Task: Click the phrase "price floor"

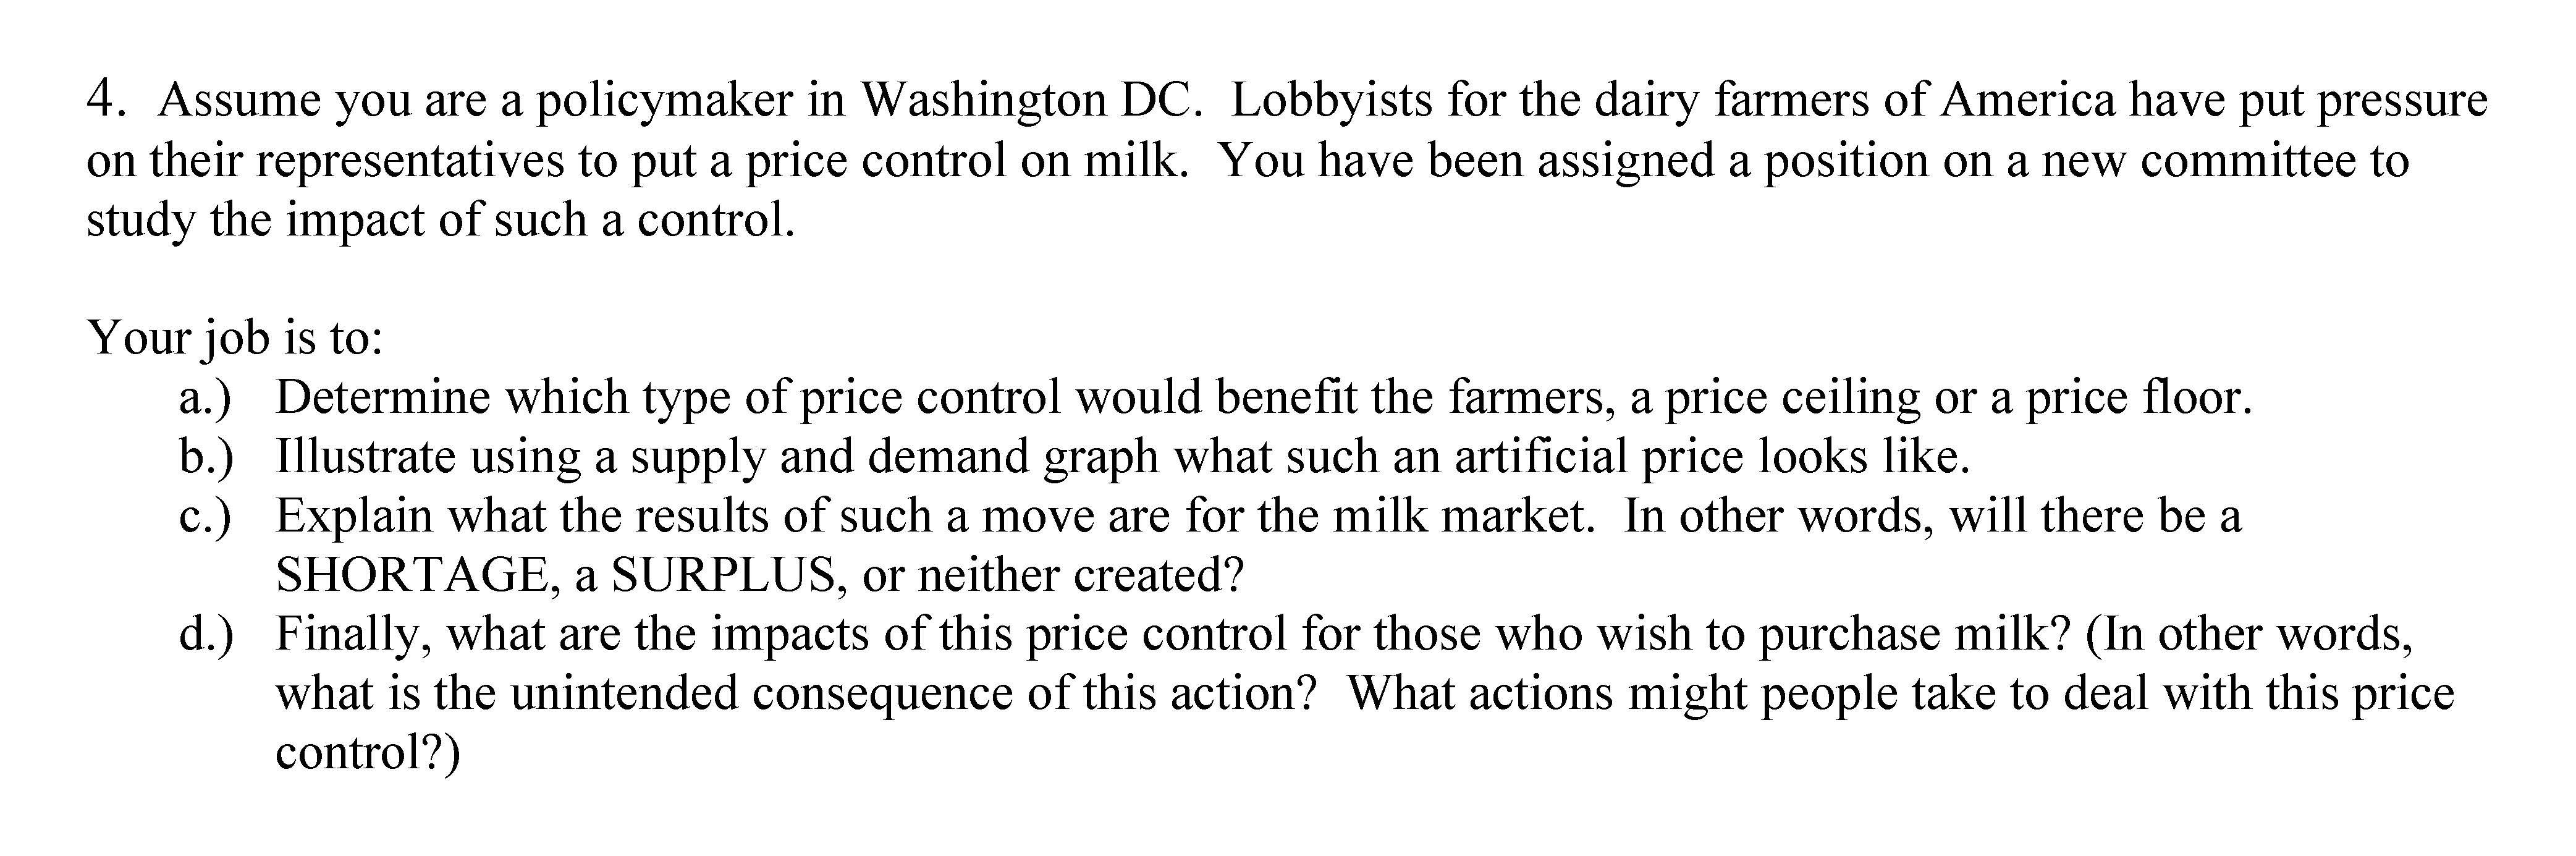Action: (x=2137, y=398)
